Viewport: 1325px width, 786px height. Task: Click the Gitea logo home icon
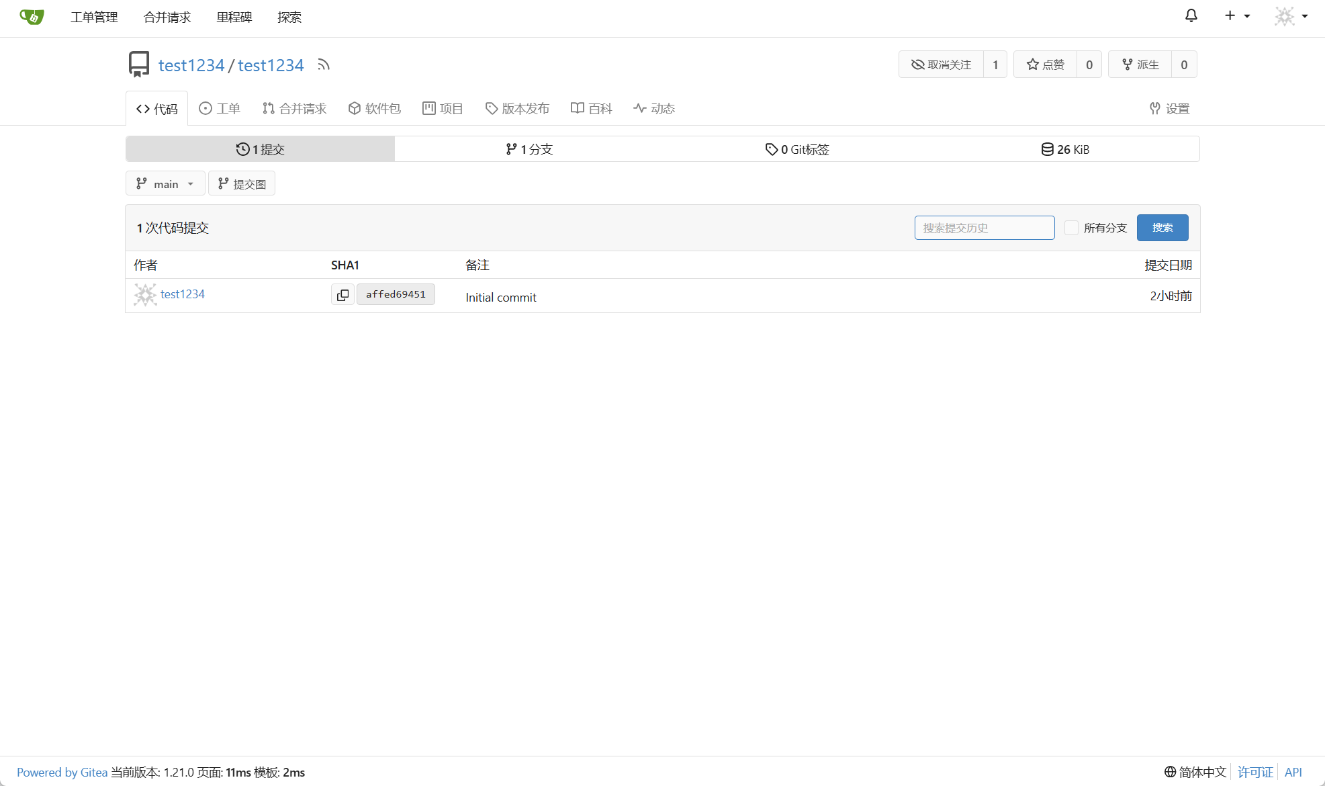pos(32,17)
